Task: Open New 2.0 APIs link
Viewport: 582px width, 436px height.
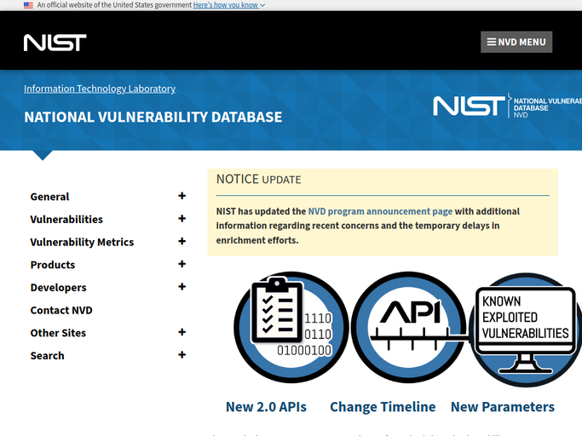Action: point(266,407)
